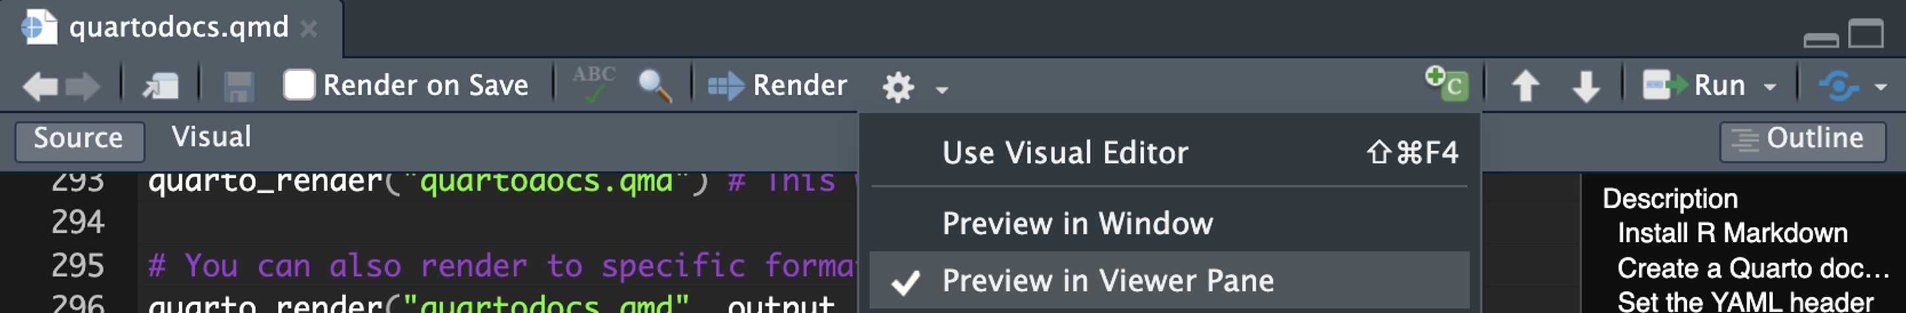The height and width of the screenshot is (313, 1906).
Task: Show document in new window icon
Action: [x=161, y=86]
